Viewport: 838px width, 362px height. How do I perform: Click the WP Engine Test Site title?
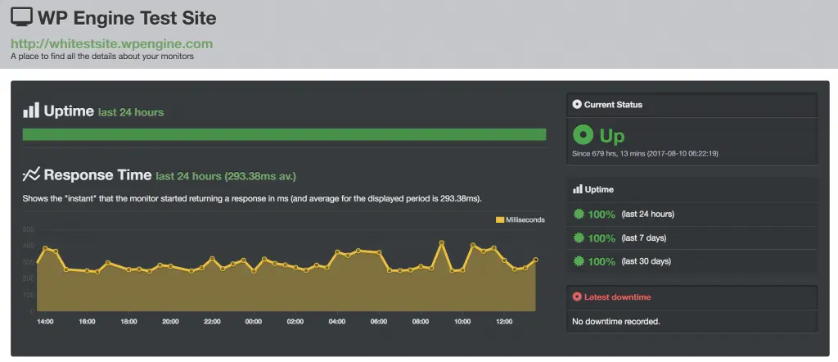pyautogui.click(x=127, y=18)
